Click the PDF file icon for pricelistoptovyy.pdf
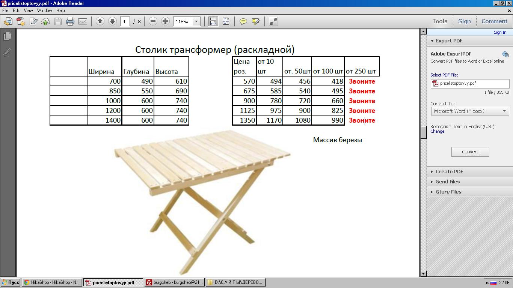513x288 pixels. [436, 84]
